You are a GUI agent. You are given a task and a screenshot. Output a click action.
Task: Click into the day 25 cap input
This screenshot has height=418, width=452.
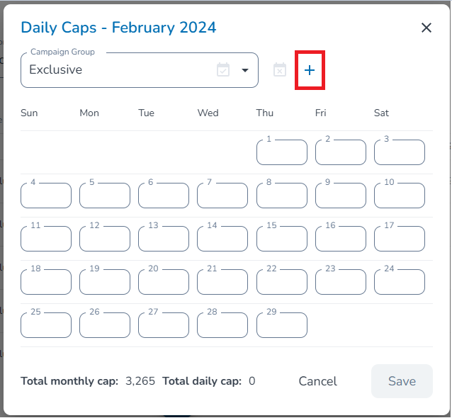[x=46, y=326]
